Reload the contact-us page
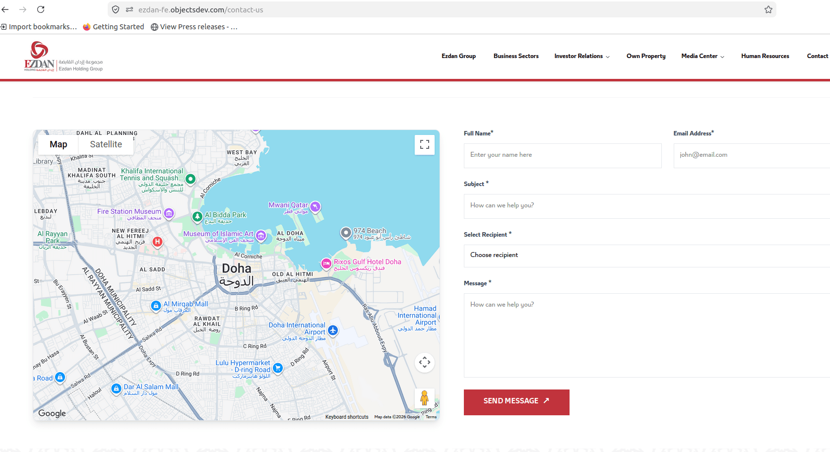Screen dimensions: 830x452 41,9
